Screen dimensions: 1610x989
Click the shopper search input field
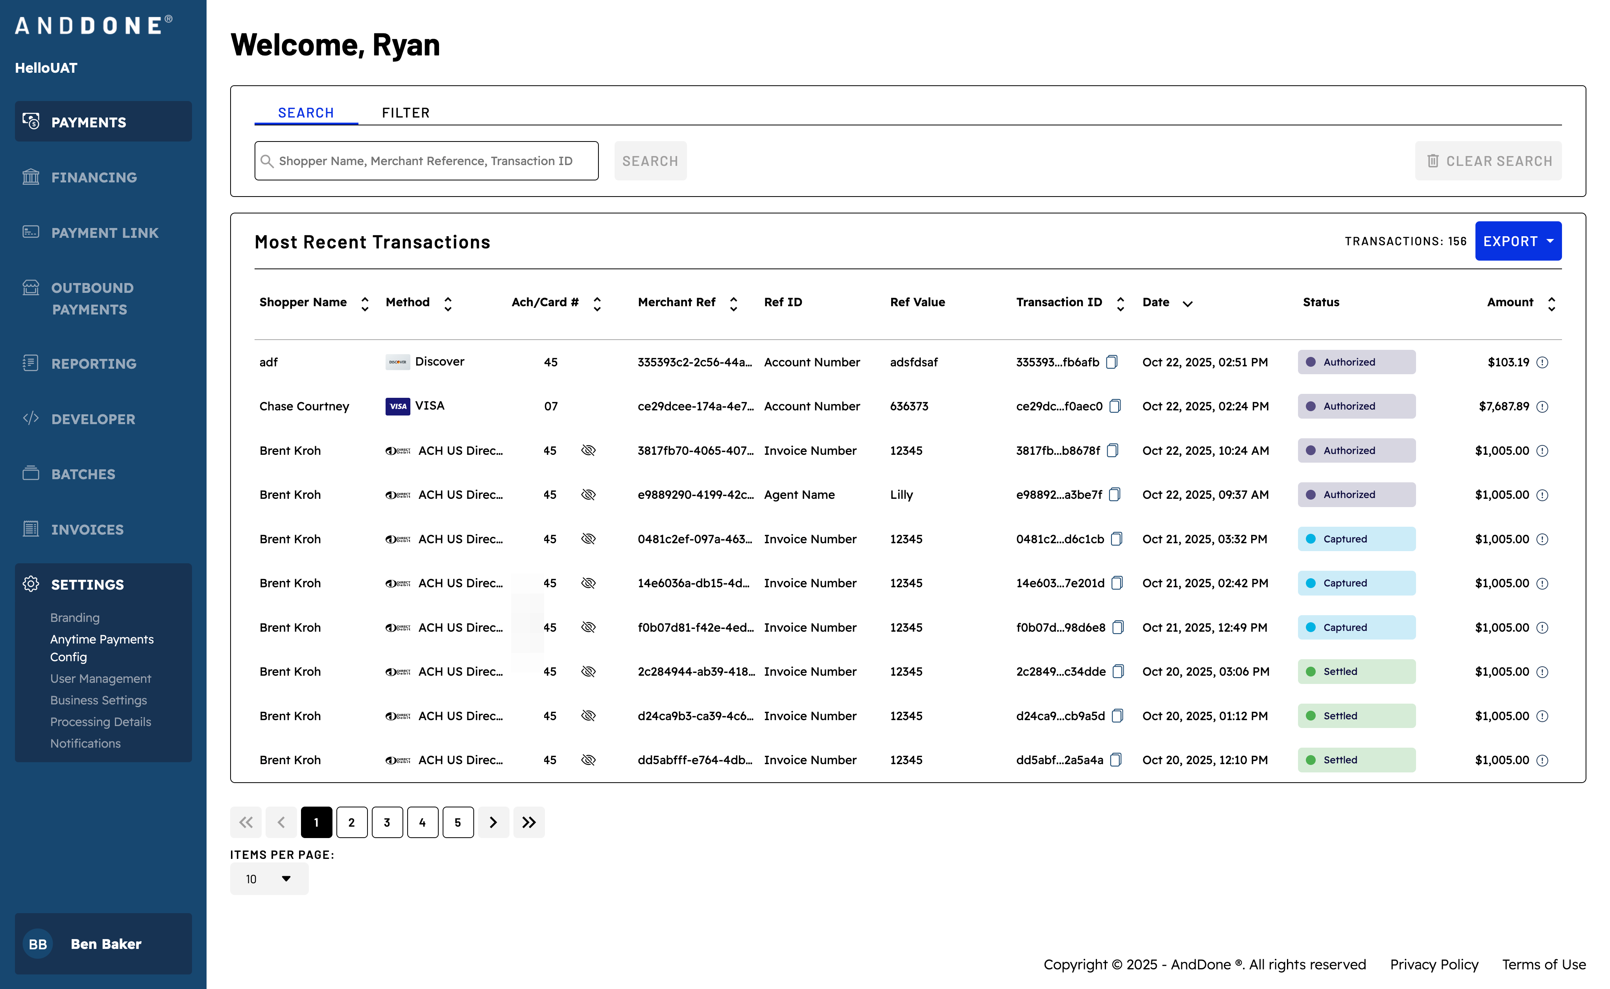coord(426,161)
